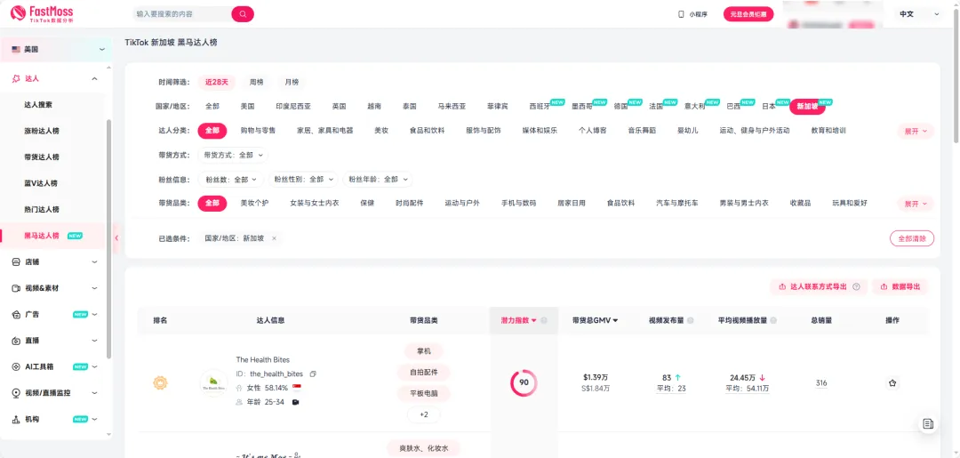Screen dimensions: 960x458
Task: Click the 全部清除 button
Action: click(911, 238)
